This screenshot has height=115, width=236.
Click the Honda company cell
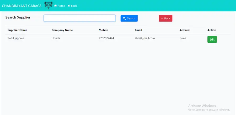(x=56, y=38)
